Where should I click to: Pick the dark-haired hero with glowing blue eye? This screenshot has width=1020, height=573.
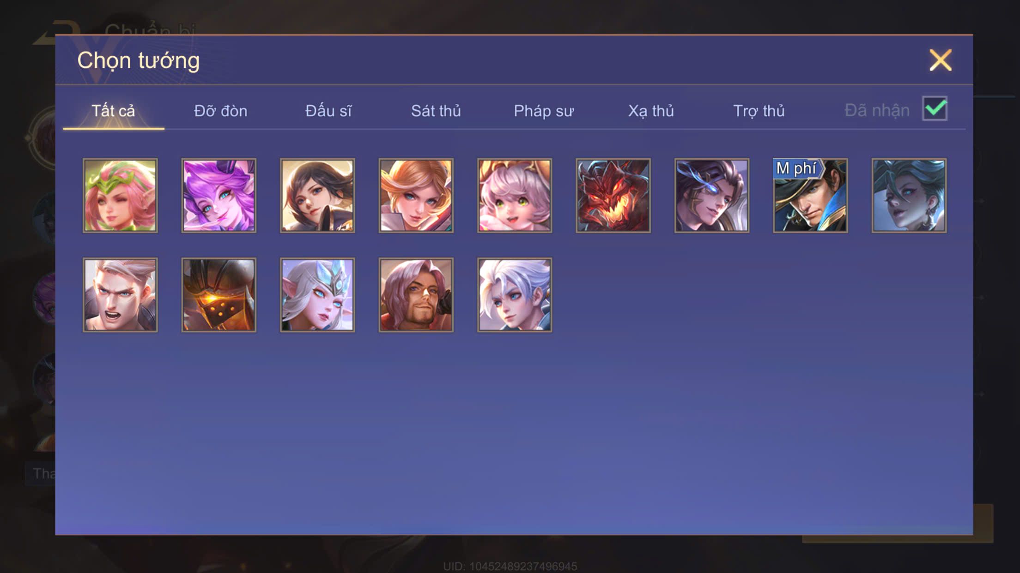coord(711,196)
